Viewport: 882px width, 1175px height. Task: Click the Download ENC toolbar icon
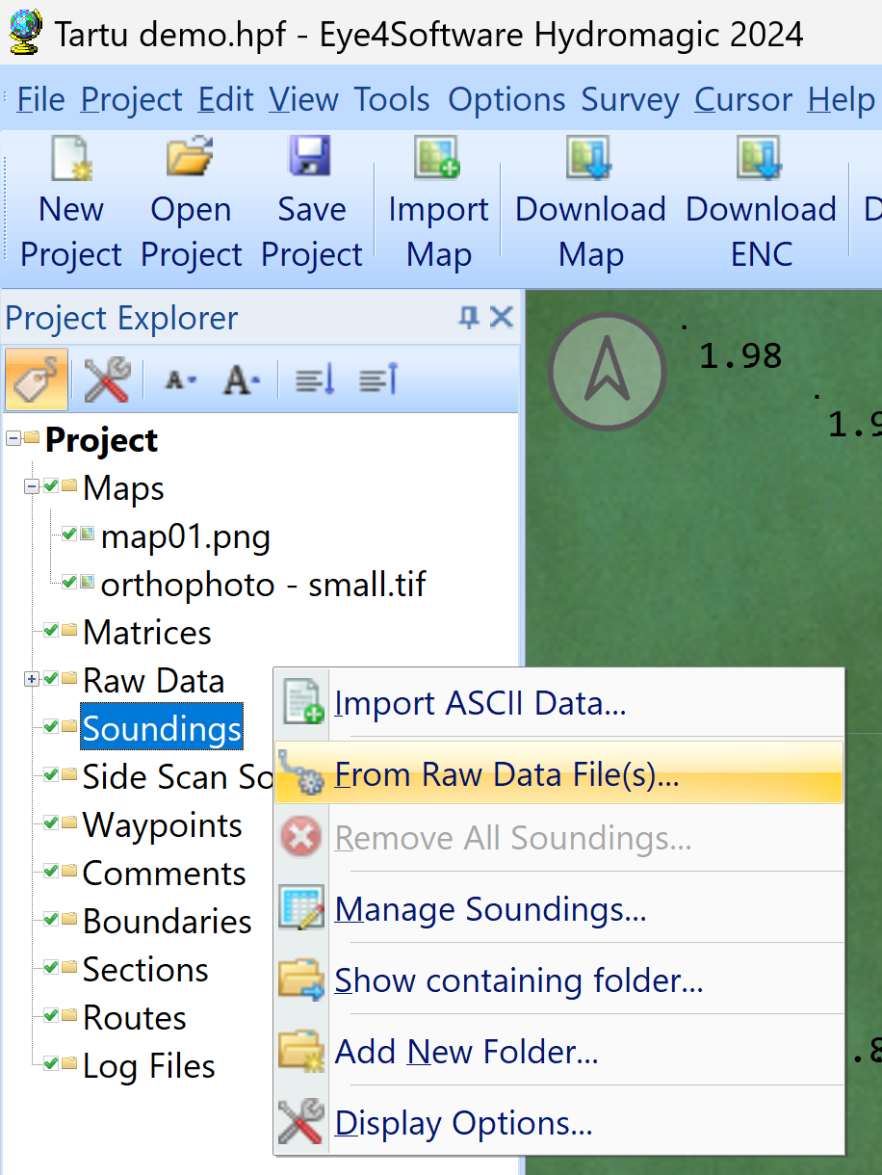point(761,158)
